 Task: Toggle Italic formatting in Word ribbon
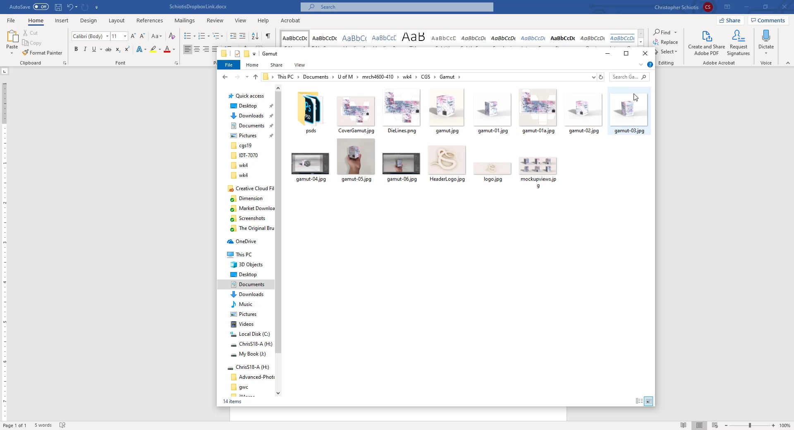(85, 49)
